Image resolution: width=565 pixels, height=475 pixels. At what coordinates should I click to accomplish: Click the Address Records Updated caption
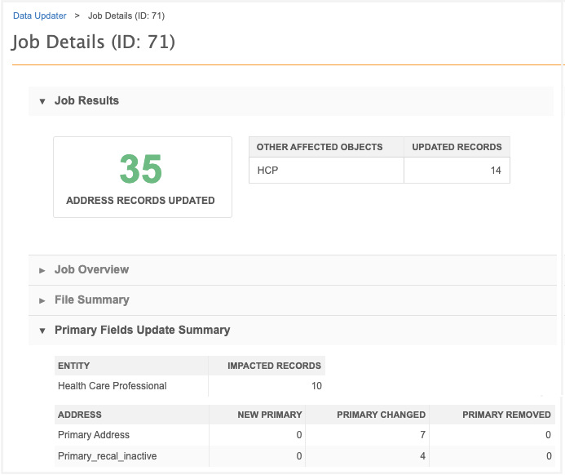coord(140,200)
